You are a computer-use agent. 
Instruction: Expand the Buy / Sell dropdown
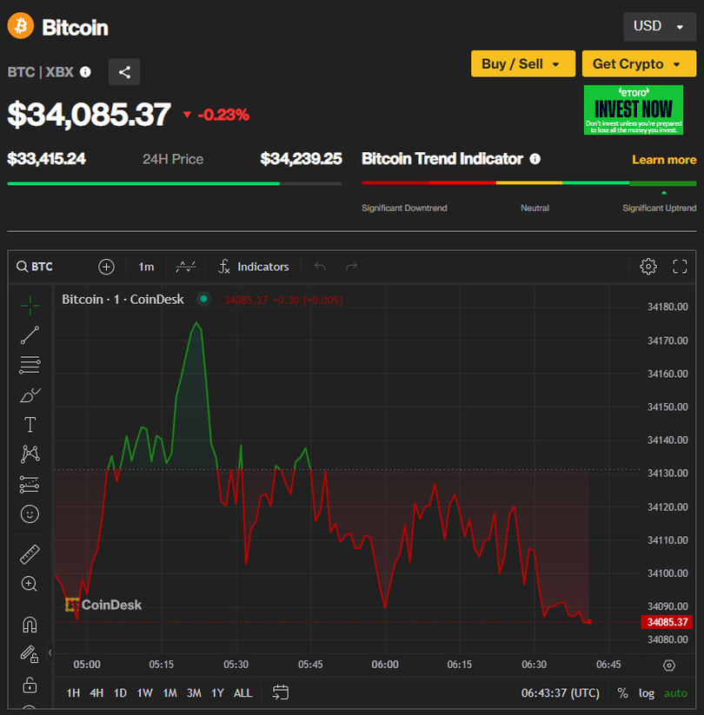pos(522,63)
